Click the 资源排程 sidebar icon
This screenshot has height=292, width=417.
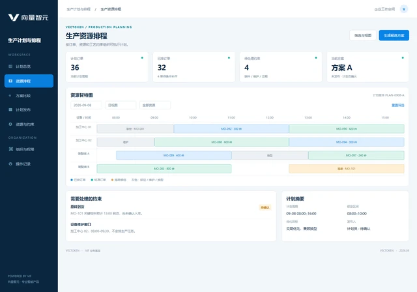pyautogui.click(x=10, y=81)
